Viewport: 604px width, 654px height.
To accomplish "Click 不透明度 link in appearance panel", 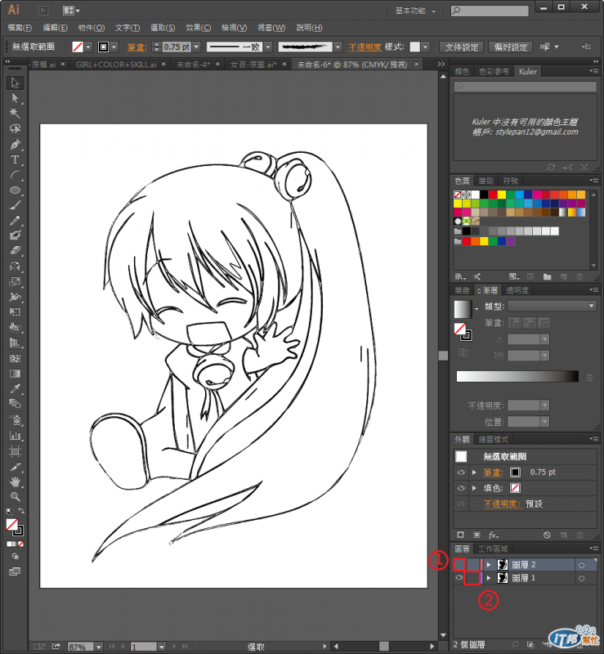I will click(x=503, y=504).
